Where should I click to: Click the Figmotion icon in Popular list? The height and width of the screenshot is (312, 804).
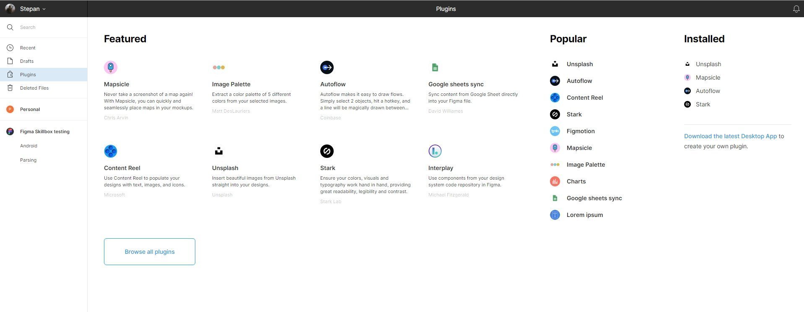[x=555, y=131]
